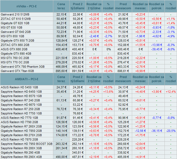Image resolution: width=177 pixels, height=159 pixels.
Task: Click the '-20,5%' half-year percent value
Action: (171, 131)
